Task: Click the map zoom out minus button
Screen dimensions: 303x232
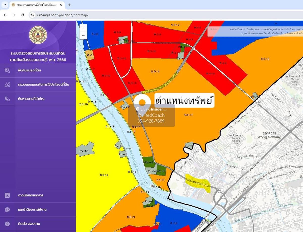Action: click(83, 36)
